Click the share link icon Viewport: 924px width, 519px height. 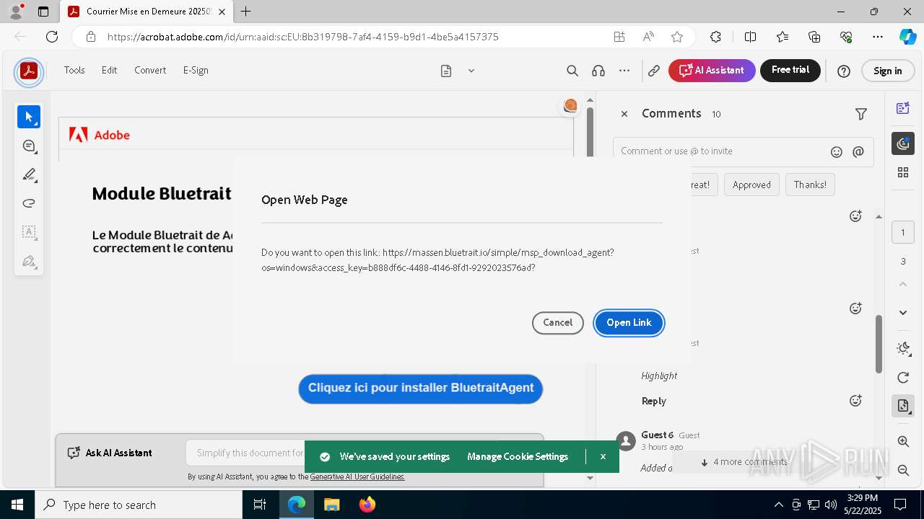click(654, 71)
